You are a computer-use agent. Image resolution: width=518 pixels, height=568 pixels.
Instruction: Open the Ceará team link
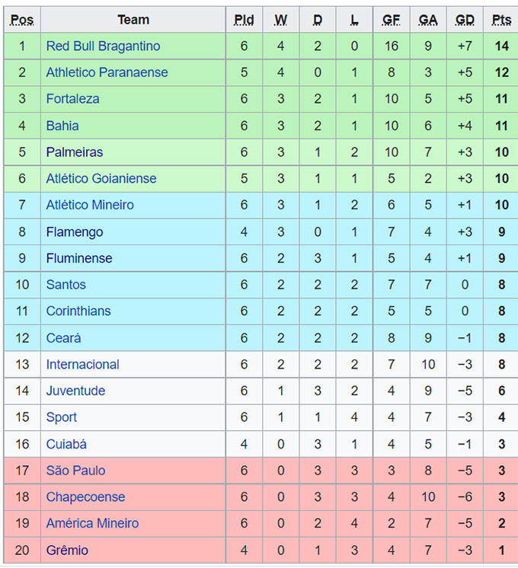click(63, 338)
